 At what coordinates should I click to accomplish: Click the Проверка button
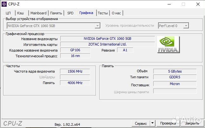[168, 124]
